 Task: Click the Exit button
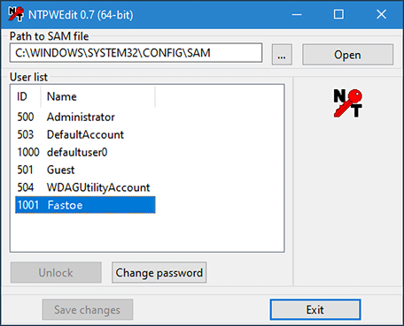pyautogui.click(x=315, y=309)
